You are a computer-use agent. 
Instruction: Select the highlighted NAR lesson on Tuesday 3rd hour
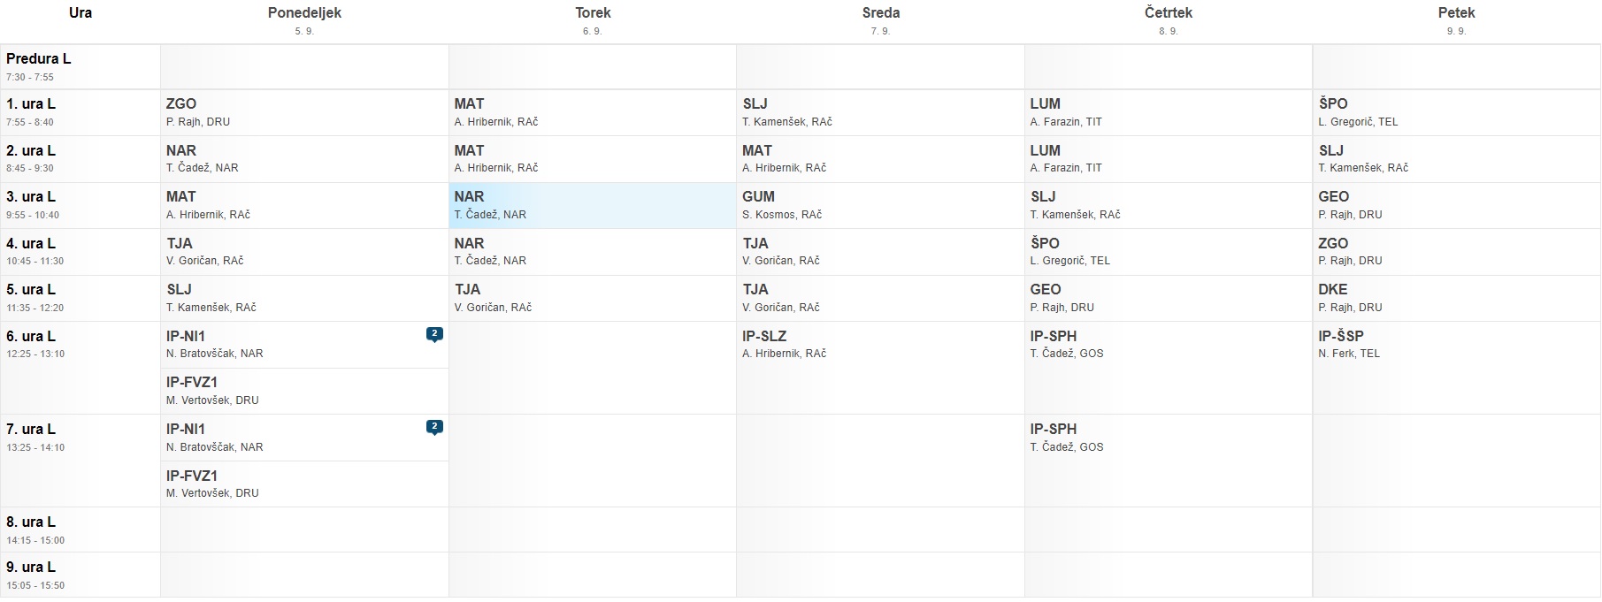(593, 205)
